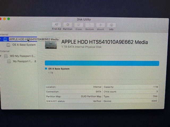This screenshot has height=127, width=170.
Task: Click the Mount toolbar icon
Action: tap(100, 25)
